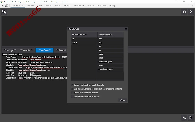Click 'Input Text issue_title' line

tap(21, 73)
